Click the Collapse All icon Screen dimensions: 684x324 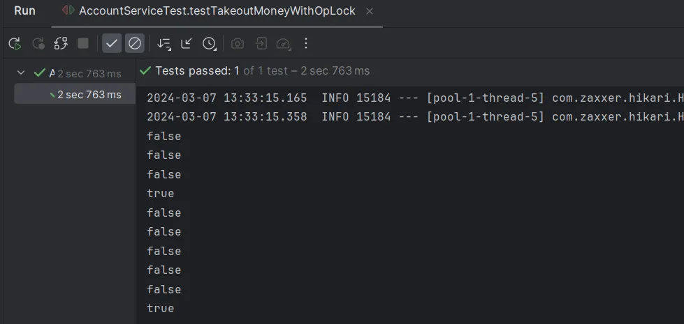click(187, 43)
